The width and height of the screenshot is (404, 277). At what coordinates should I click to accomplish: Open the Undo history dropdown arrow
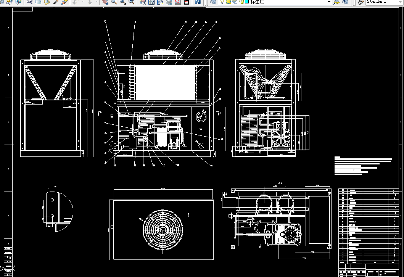[x=83, y=2]
